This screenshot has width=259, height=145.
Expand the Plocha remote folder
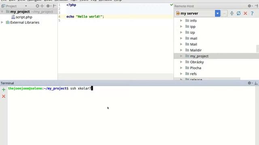[181, 68]
